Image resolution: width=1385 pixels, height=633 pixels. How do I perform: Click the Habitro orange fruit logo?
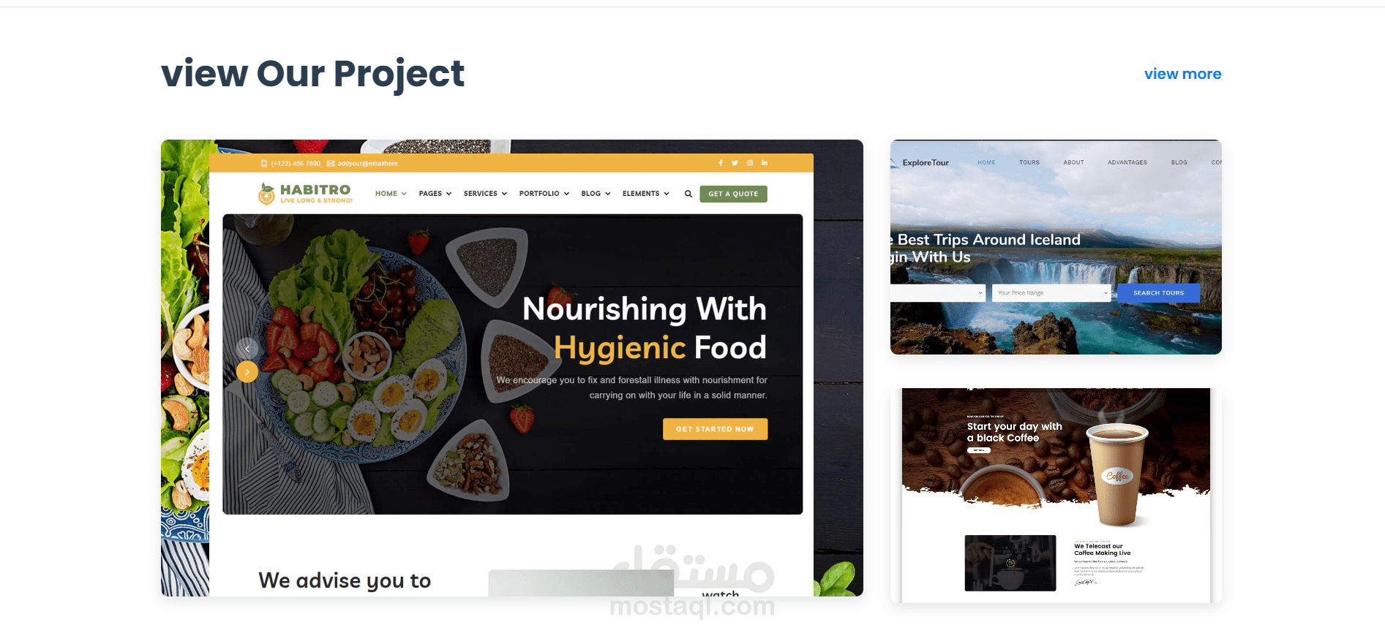click(266, 194)
